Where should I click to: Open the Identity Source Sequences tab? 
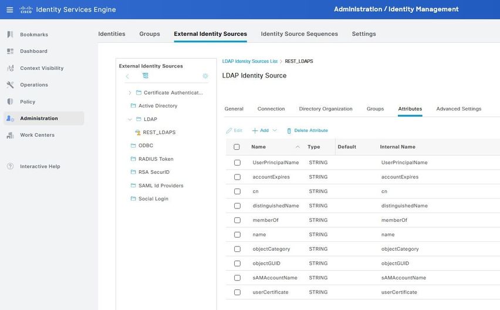pos(299,34)
